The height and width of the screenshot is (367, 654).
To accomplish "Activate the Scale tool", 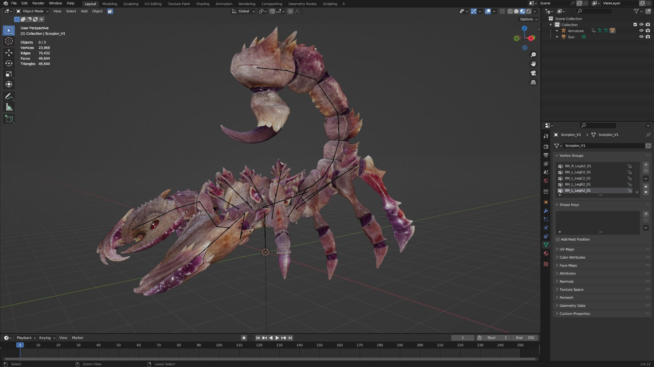I will point(9,74).
